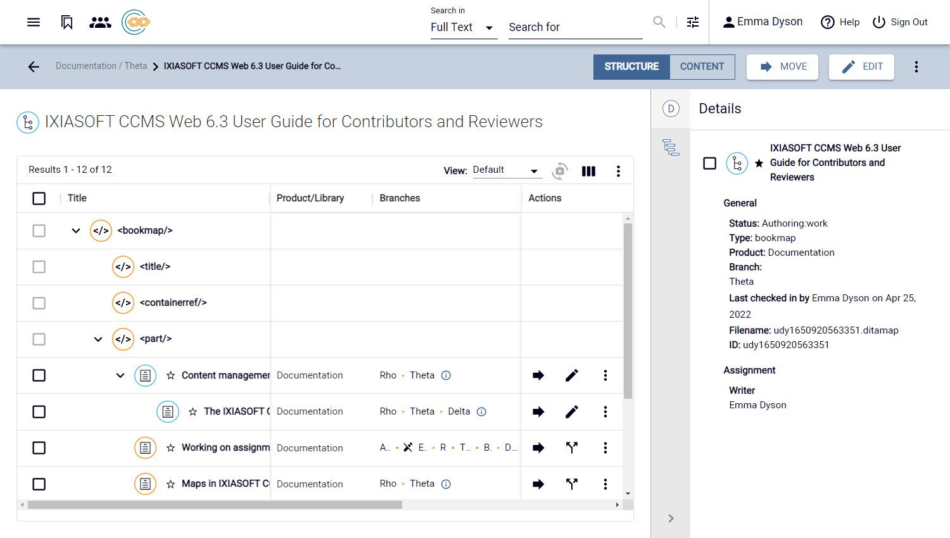The image size is (950, 538).
Task: Click fork icon for Working on assignments row
Action: tap(571, 448)
